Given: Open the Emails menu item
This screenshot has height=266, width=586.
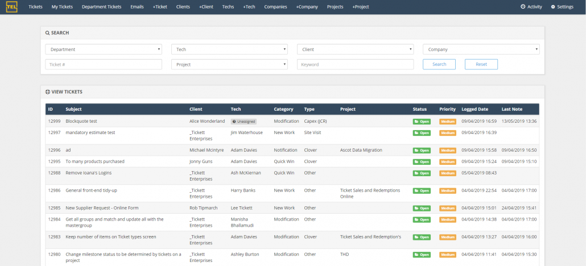Looking at the screenshot, I should click(137, 7).
